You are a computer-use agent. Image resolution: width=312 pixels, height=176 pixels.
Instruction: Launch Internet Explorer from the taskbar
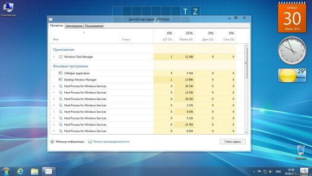tap(20, 172)
